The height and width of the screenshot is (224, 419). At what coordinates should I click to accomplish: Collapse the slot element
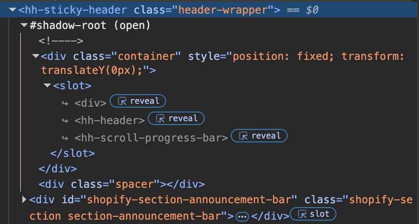47,86
